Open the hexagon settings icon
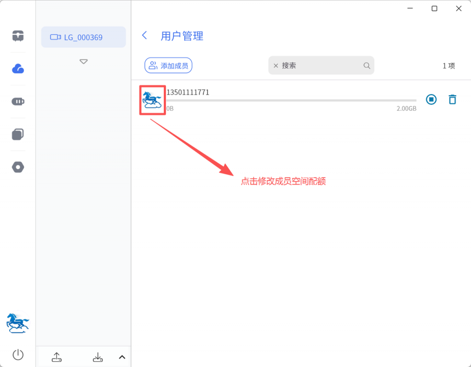Image resolution: width=471 pixels, height=367 pixels. (x=18, y=167)
